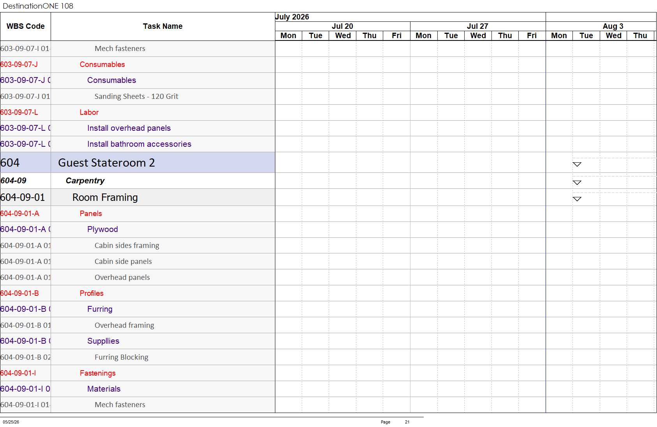
Task: Select WBS code 604-09-01-B in red
Action: click(x=25, y=293)
